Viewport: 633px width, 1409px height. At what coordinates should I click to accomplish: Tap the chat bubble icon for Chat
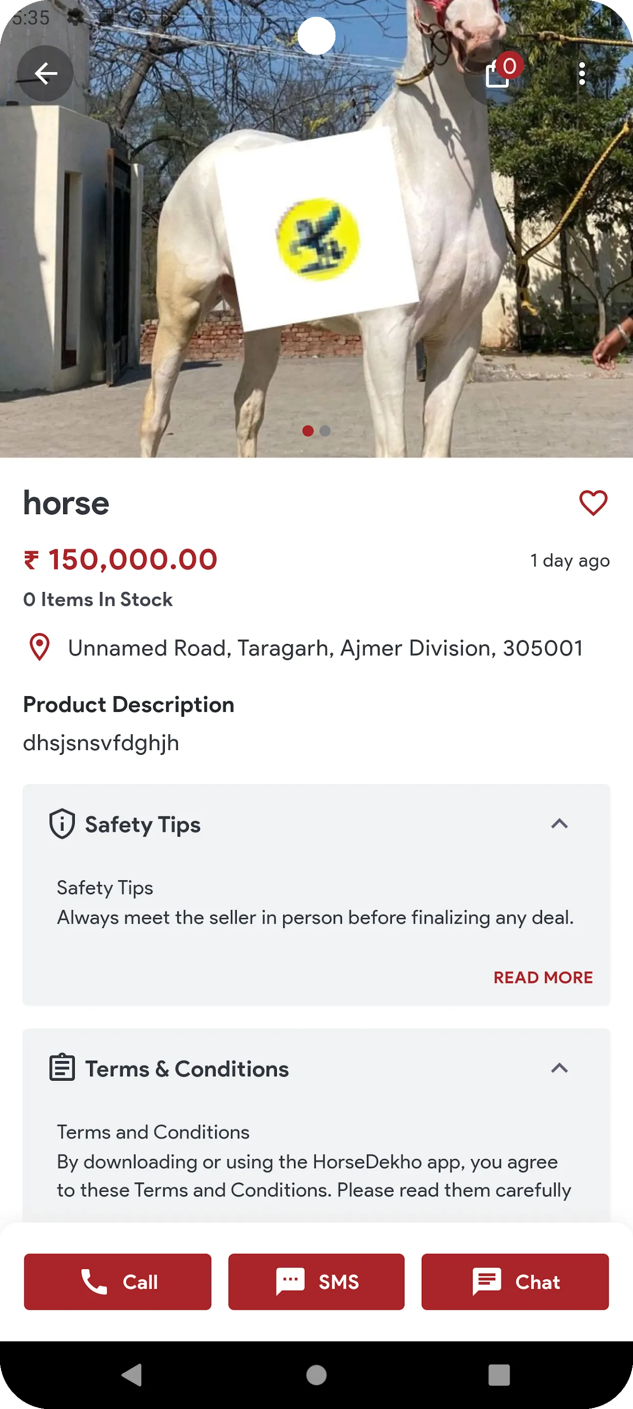489,1282
